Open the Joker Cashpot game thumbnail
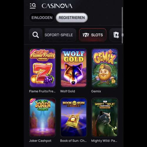 tap(43, 117)
